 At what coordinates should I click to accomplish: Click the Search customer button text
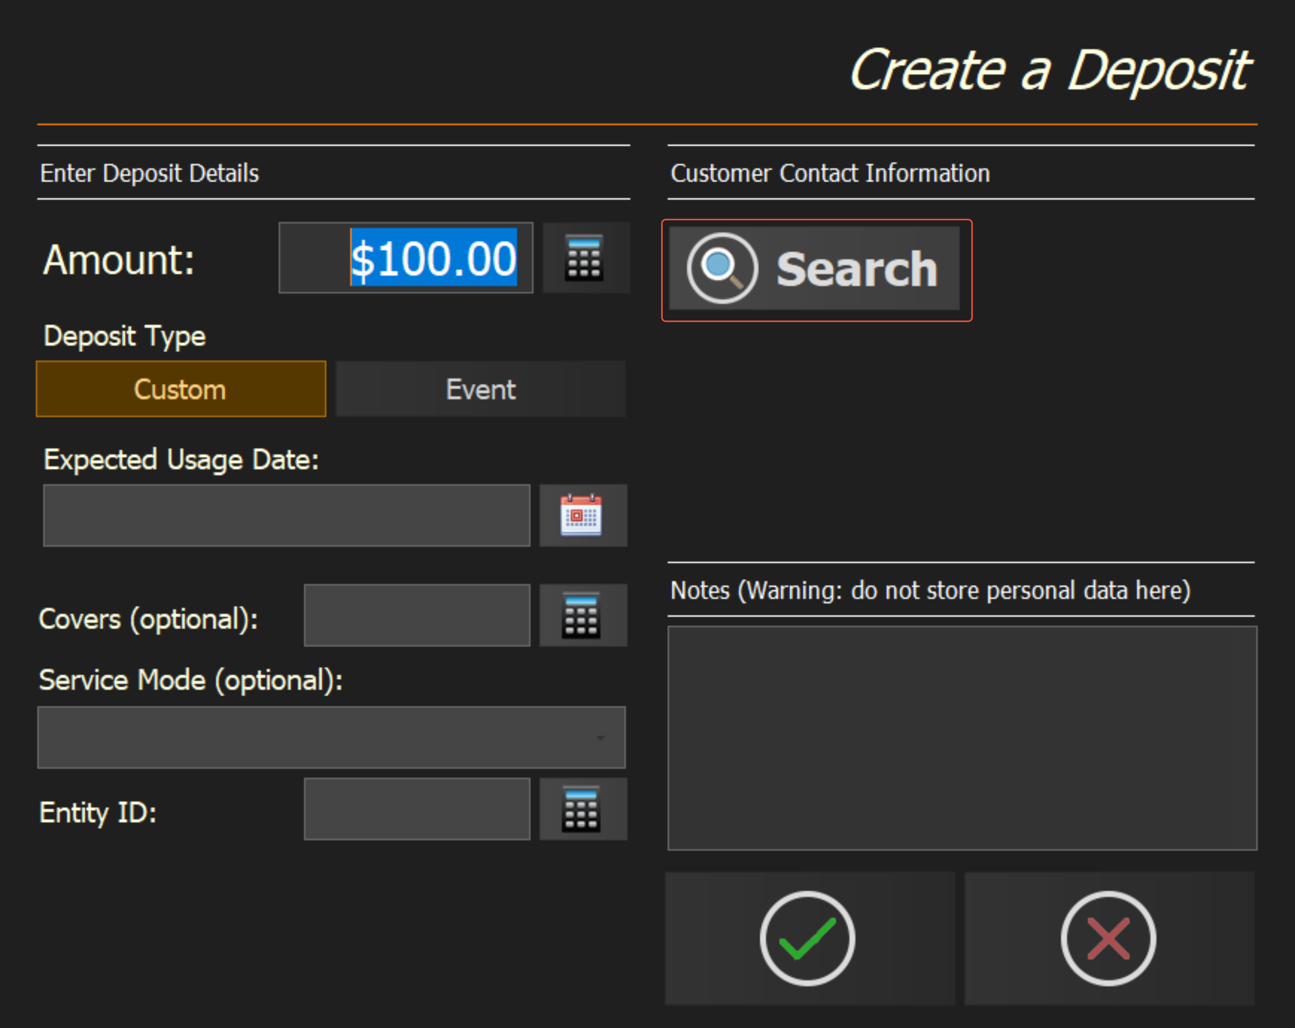tap(857, 269)
